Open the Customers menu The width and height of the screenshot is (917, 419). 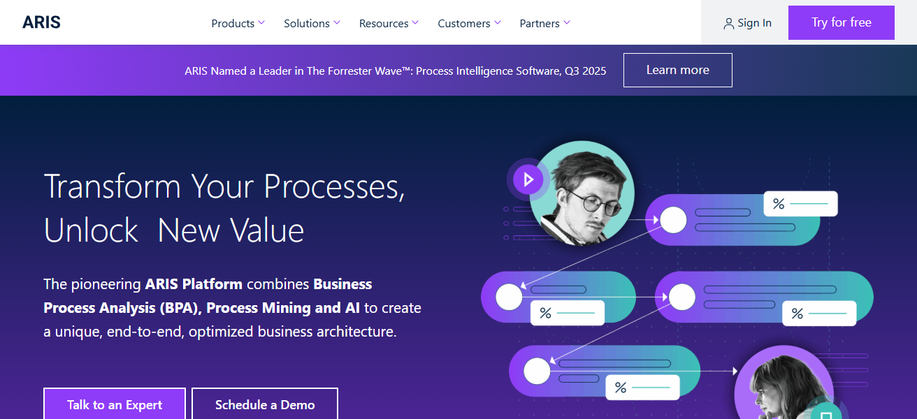click(x=469, y=23)
